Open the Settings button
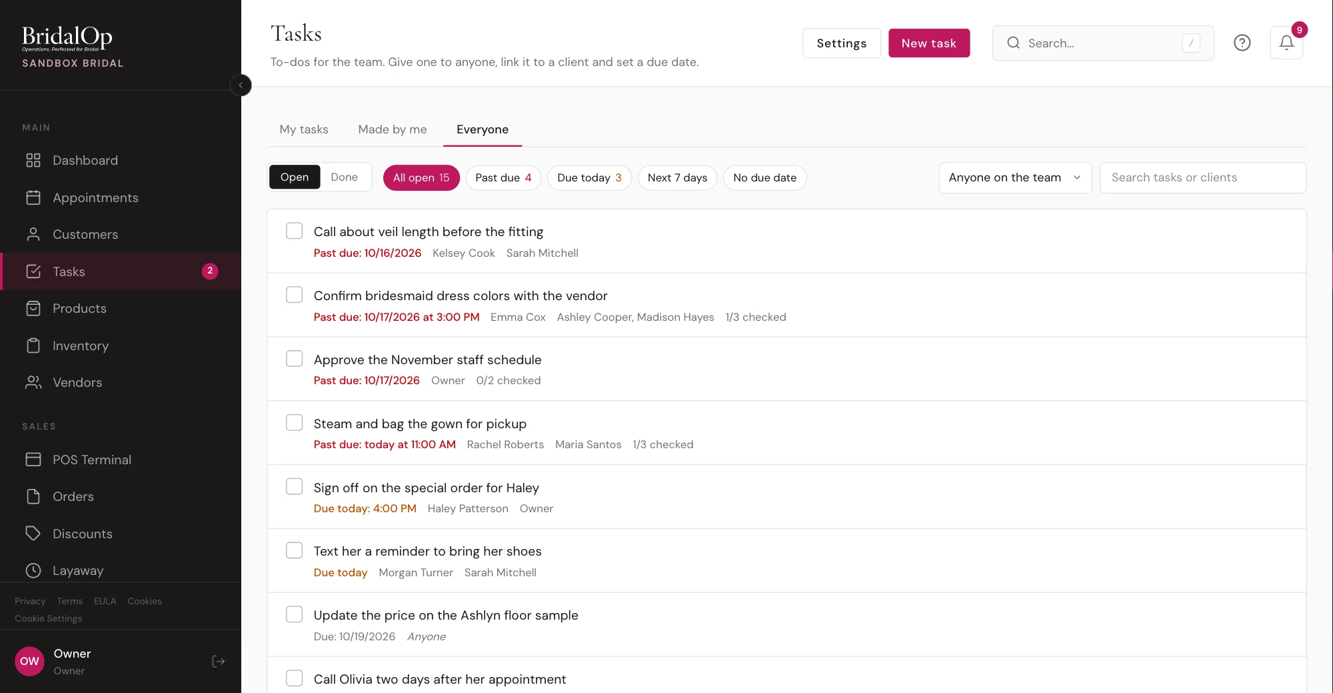This screenshot has width=1333, height=693. (842, 43)
